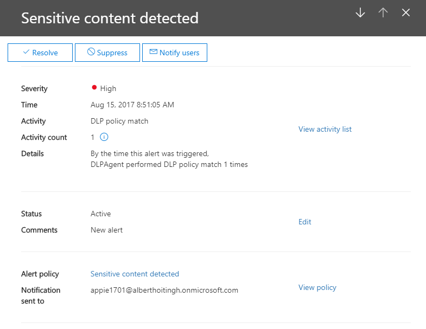Viewport: 426px width, 329px height.
Task: Click the red High severity dot
Action: click(x=94, y=88)
